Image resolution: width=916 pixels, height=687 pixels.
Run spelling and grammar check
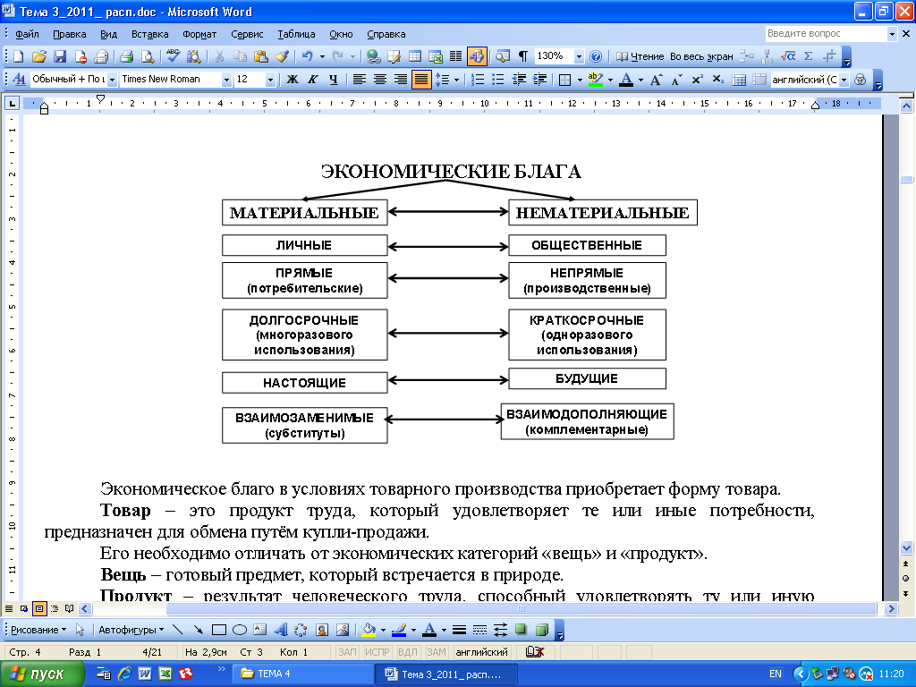(173, 56)
